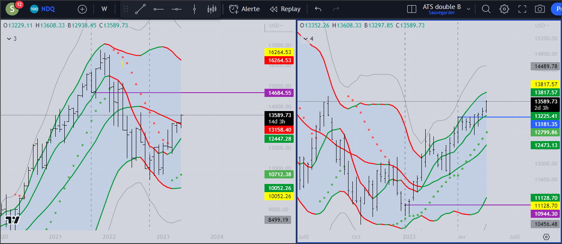This screenshot has width=562, height=244.
Task: Click the purple 10944.30 price label
Action: (x=545, y=214)
